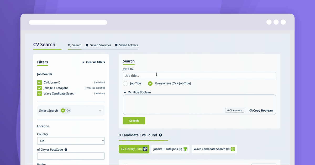Click the copy icon beside Copy Boolean
Viewport: 315px width, 165px height.
pyautogui.click(x=251, y=111)
